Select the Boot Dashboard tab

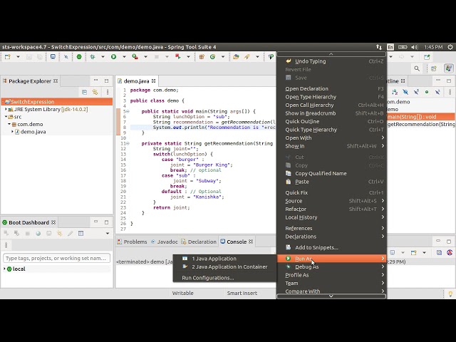(28, 222)
